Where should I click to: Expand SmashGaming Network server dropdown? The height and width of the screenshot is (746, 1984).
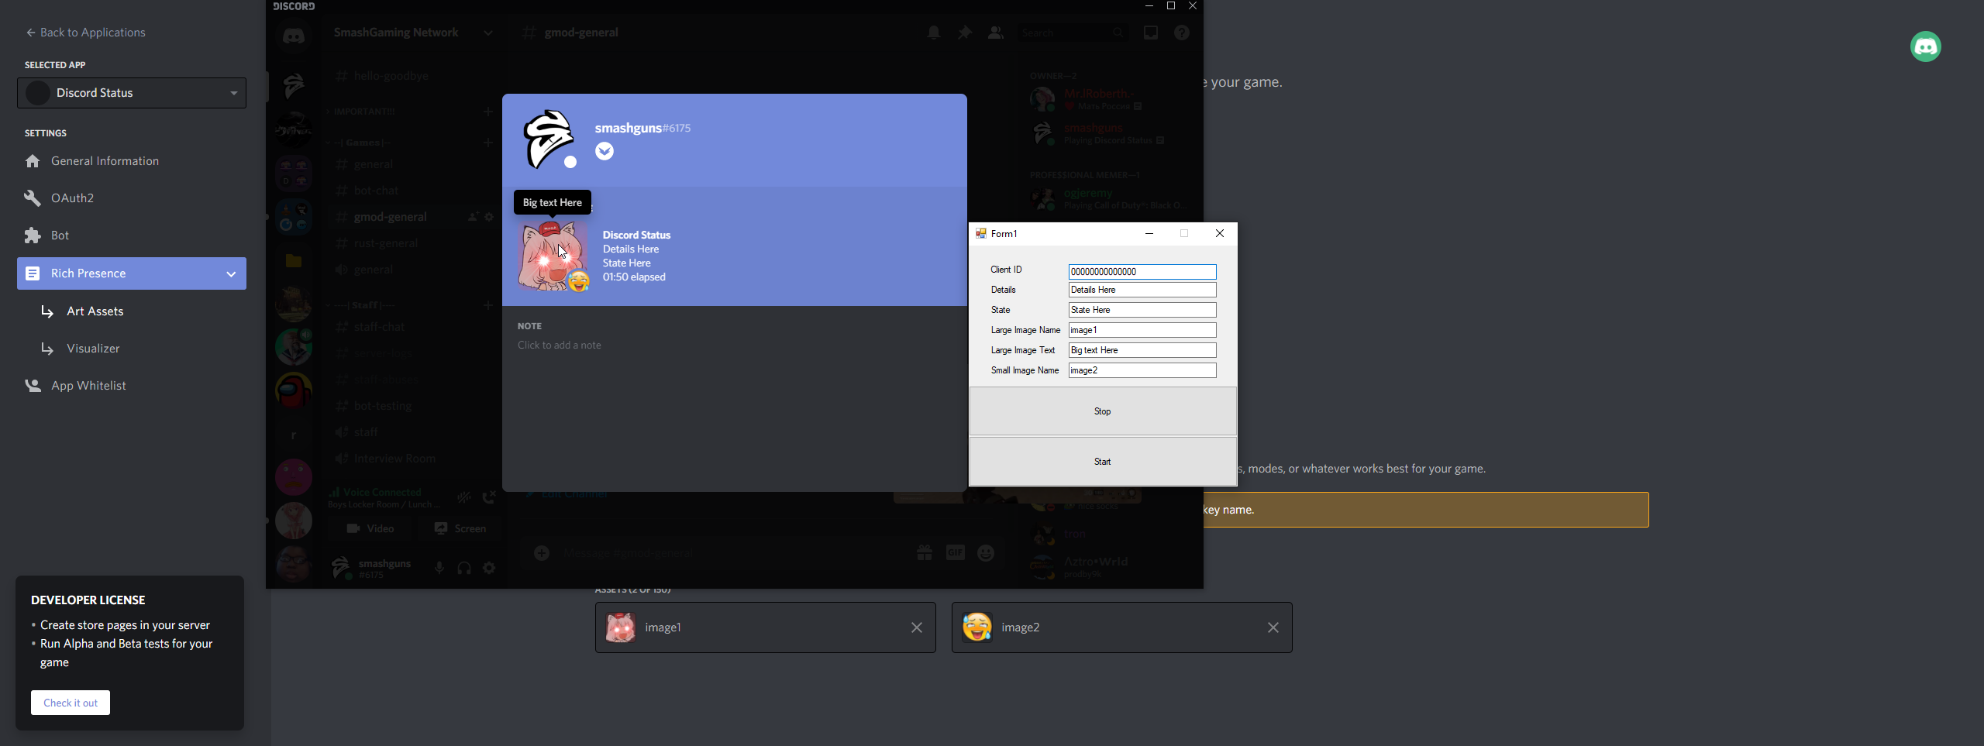pos(488,33)
